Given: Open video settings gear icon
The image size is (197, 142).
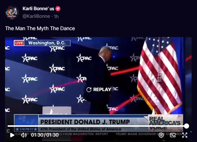Looking at the screenshot, I should (161, 135).
